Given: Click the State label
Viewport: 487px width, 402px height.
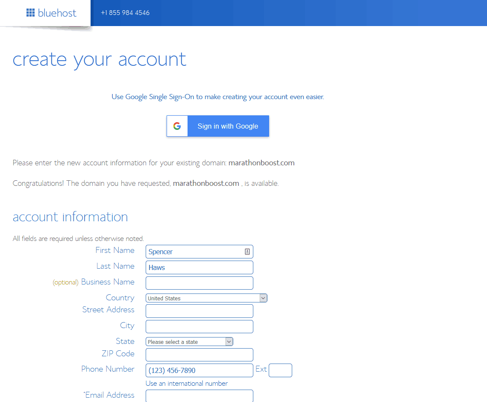Looking at the screenshot, I should 125,341.
